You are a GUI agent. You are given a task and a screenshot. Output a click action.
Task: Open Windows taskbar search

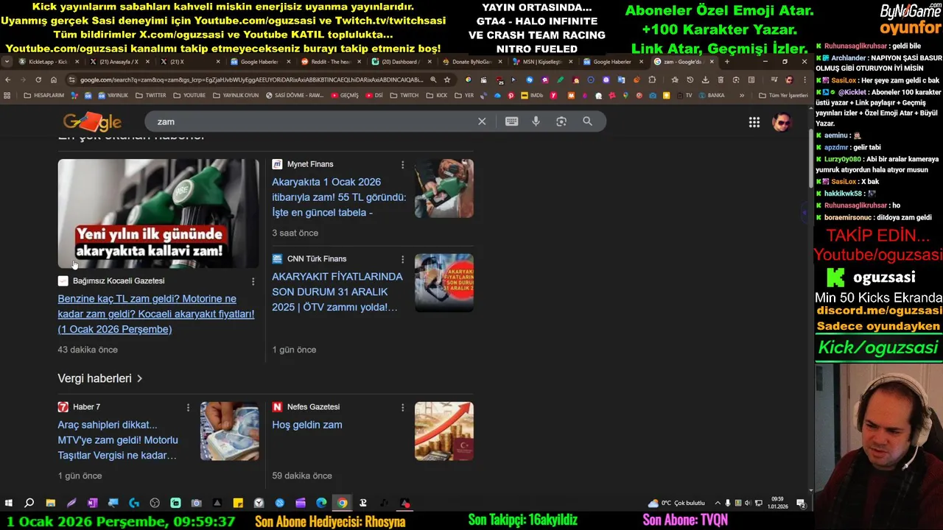(29, 503)
